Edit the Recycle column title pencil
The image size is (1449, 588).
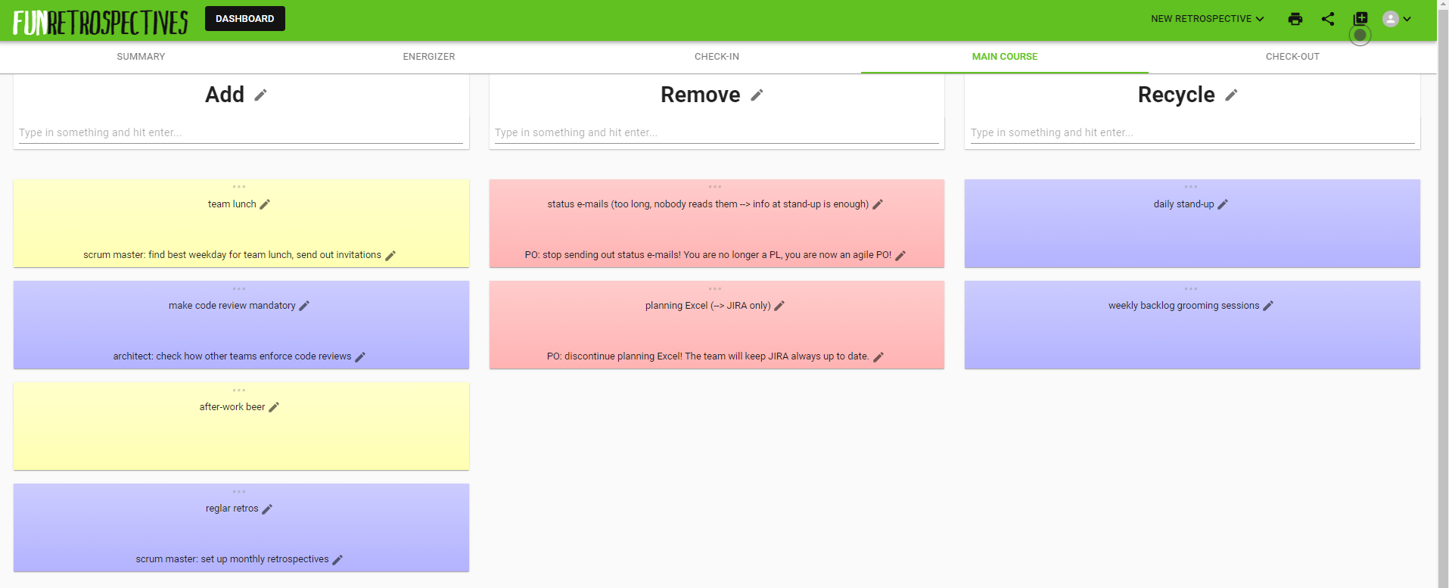point(1231,95)
